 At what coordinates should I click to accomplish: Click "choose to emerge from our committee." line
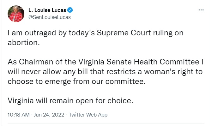pos(76,81)
